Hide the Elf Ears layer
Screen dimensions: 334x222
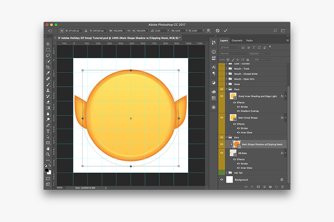(x=221, y=153)
